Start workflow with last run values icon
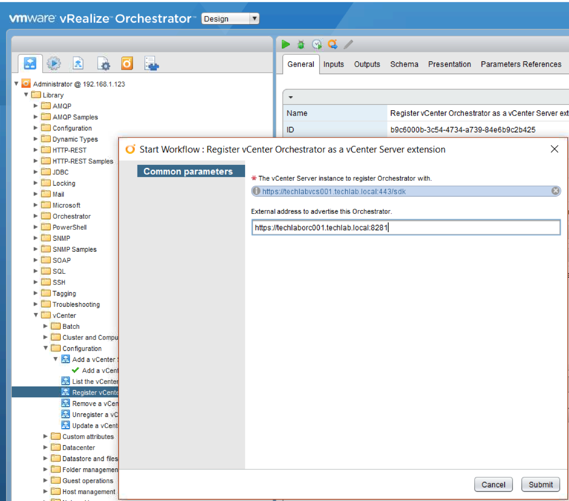The image size is (569, 501). [333, 44]
